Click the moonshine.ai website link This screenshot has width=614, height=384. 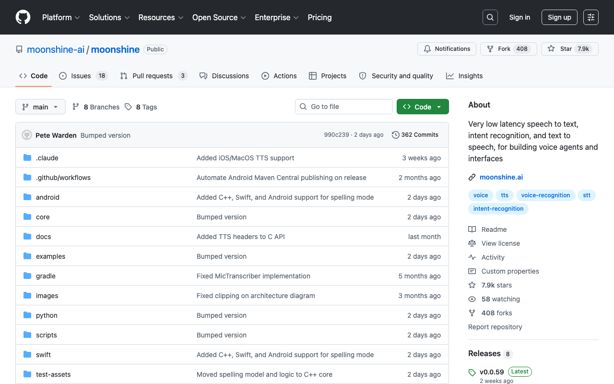[501, 177]
